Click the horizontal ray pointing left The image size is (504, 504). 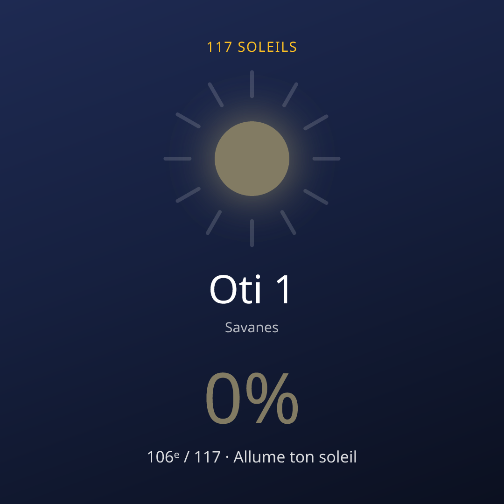177,159
